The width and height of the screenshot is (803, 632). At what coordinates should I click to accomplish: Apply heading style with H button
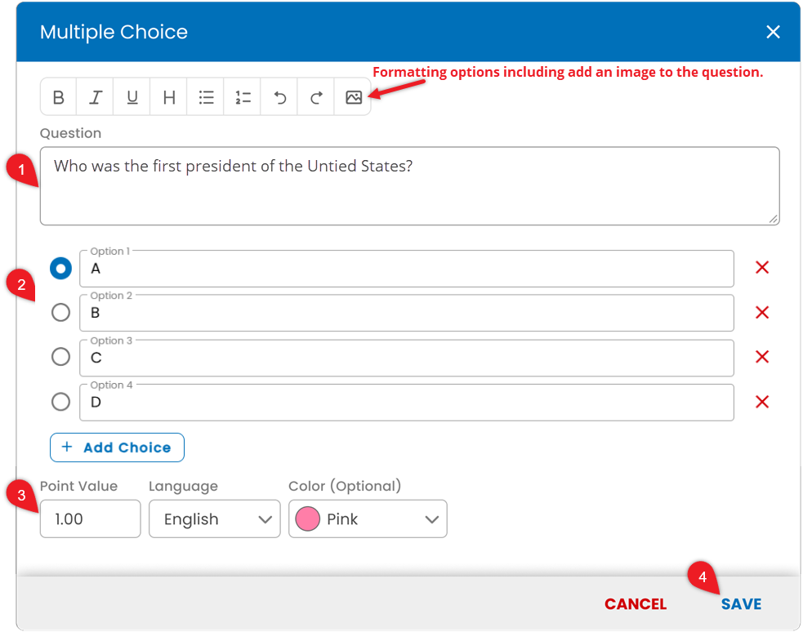coord(169,96)
